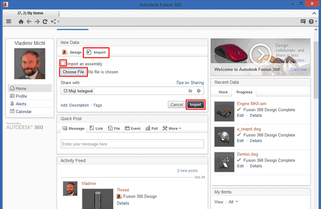
Task: Open the 2 new posts link
Action: (x=187, y=171)
